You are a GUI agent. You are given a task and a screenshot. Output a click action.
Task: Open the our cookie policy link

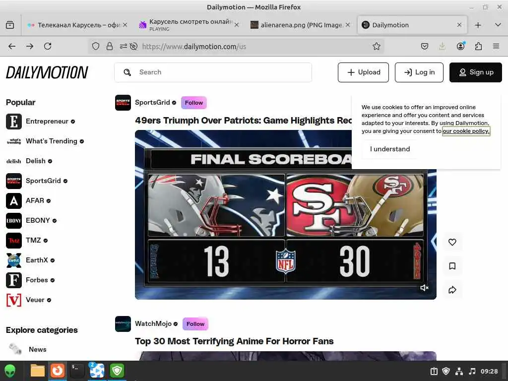[466, 131]
